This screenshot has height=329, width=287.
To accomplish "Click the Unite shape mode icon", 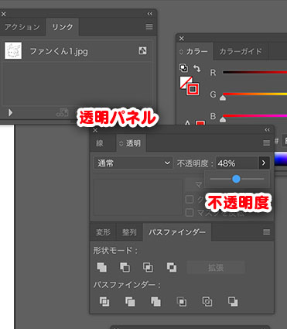I will tap(101, 267).
